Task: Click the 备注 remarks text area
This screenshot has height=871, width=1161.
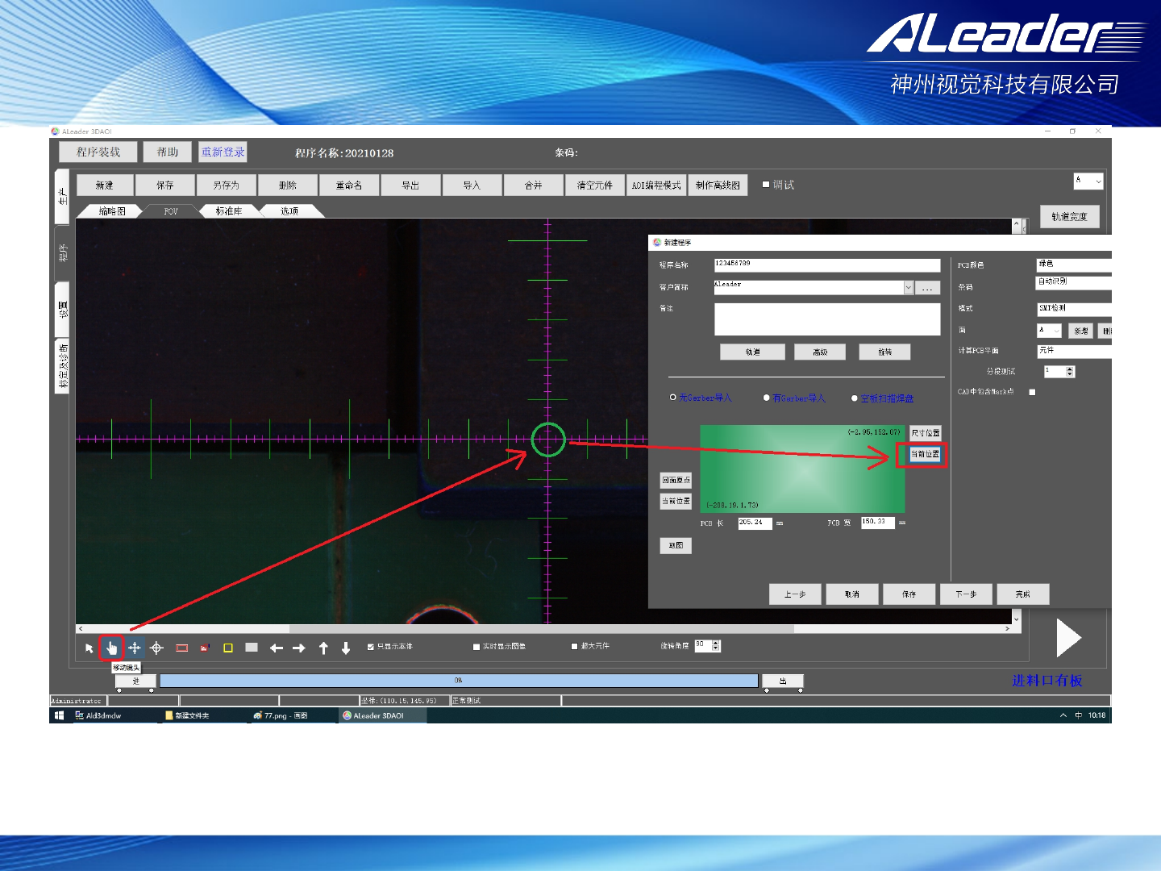Action: point(827,319)
